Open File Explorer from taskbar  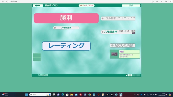tap(72, 95)
